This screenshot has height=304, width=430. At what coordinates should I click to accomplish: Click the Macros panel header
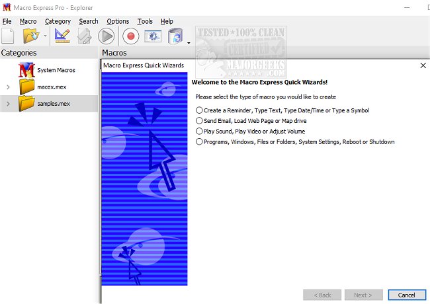pos(114,53)
